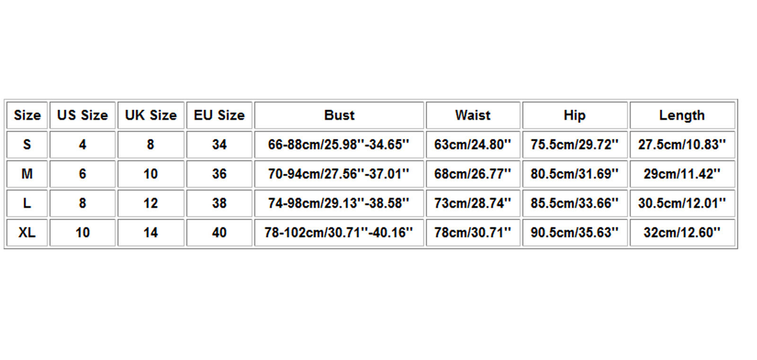757x360 pixels.
Task: Click the Hip column header
Action: coord(574,115)
